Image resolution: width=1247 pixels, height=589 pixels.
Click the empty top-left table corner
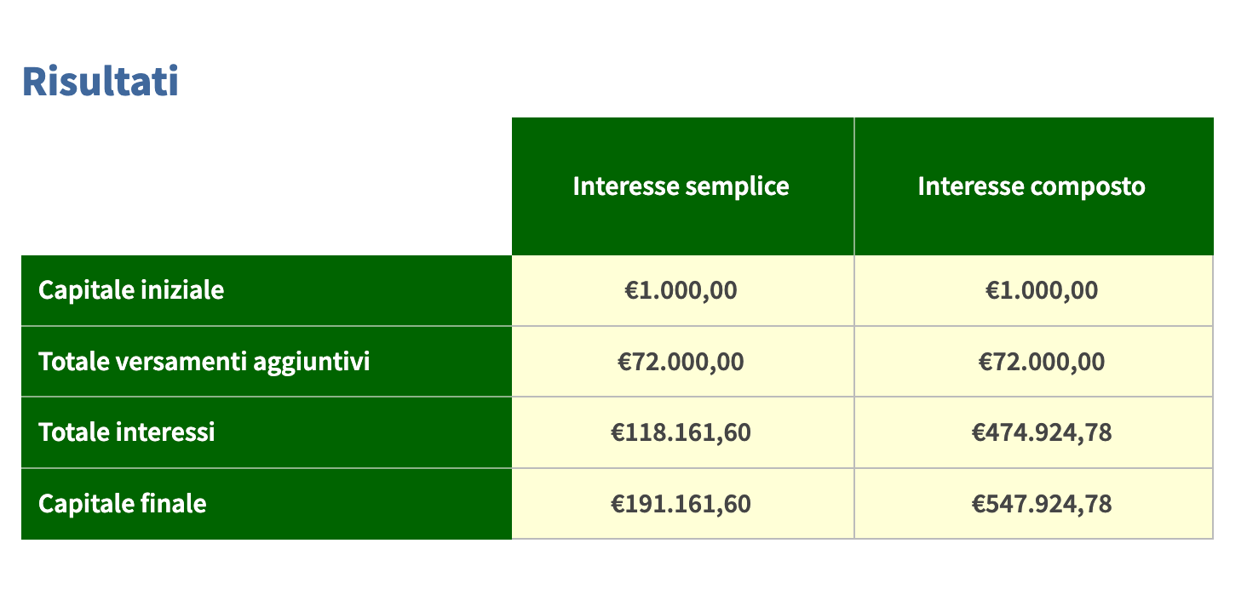pos(267,186)
